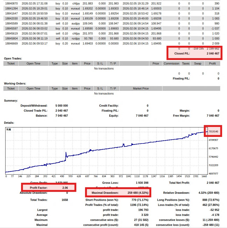Click the highlighted Closed P/L value 2 040 467
Screen dimensions: 227x228
213,53
